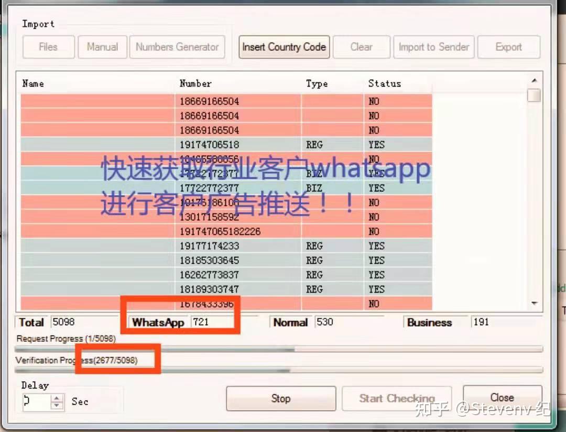Increase the delay with up stepper arrow

[57, 398]
